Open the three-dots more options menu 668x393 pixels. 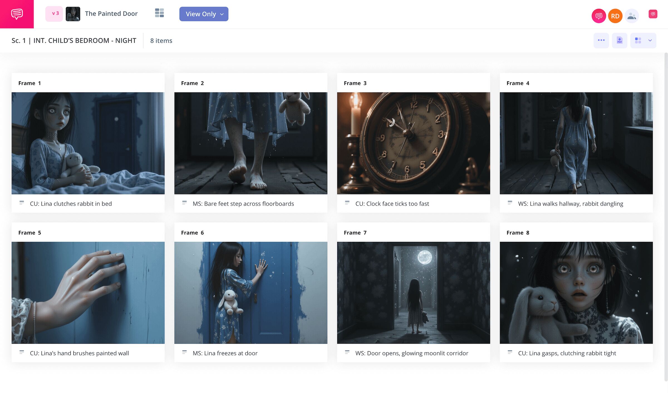point(601,40)
